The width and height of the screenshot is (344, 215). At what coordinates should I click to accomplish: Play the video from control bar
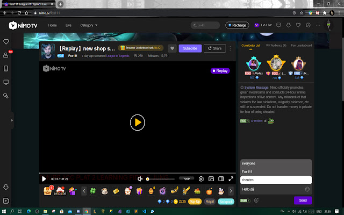44,179
